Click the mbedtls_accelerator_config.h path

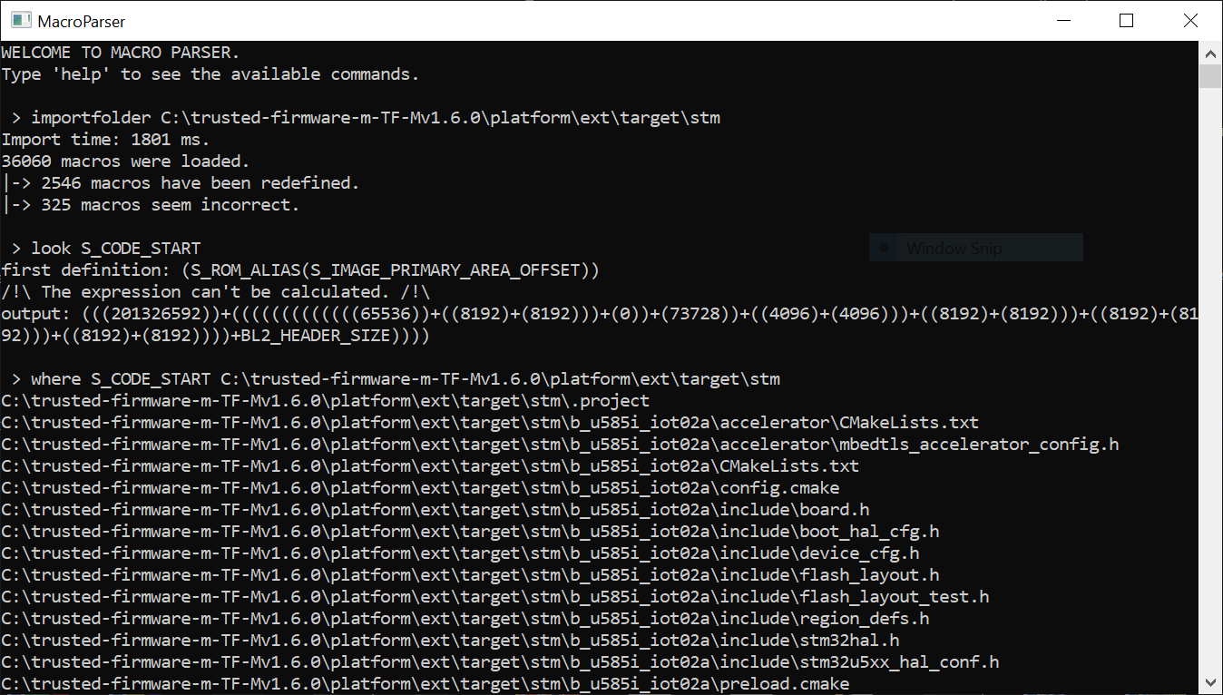tap(560, 445)
